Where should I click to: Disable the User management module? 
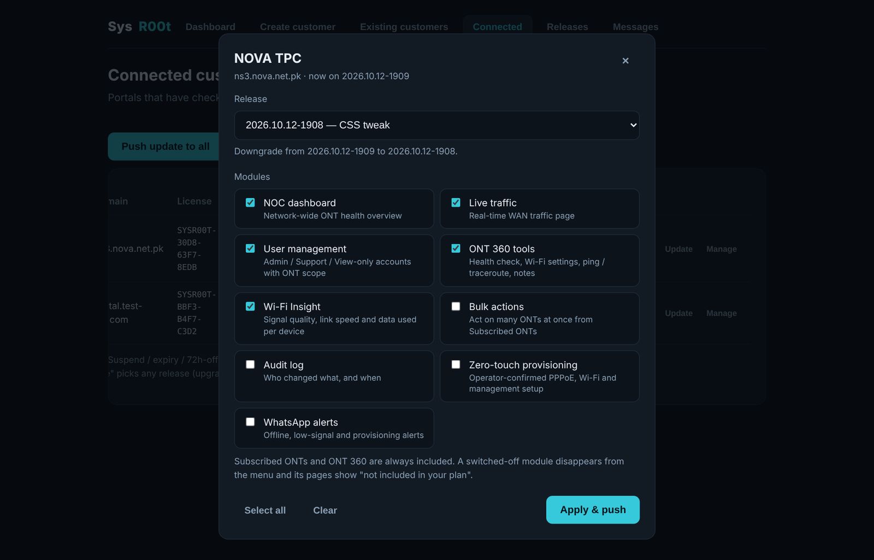point(250,249)
